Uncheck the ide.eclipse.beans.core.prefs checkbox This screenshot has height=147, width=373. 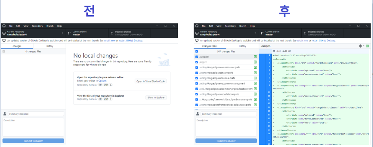point(197,99)
